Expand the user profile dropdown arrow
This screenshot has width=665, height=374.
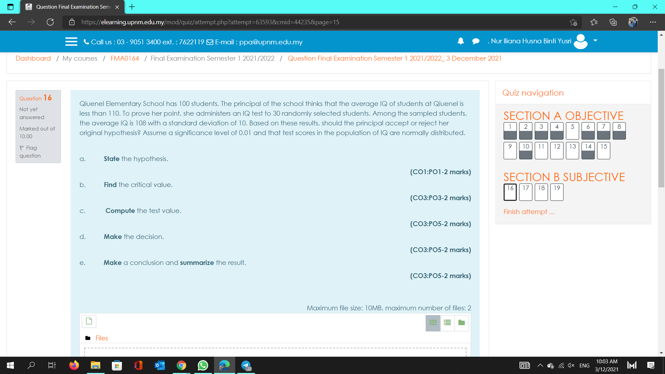pyautogui.click(x=595, y=41)
